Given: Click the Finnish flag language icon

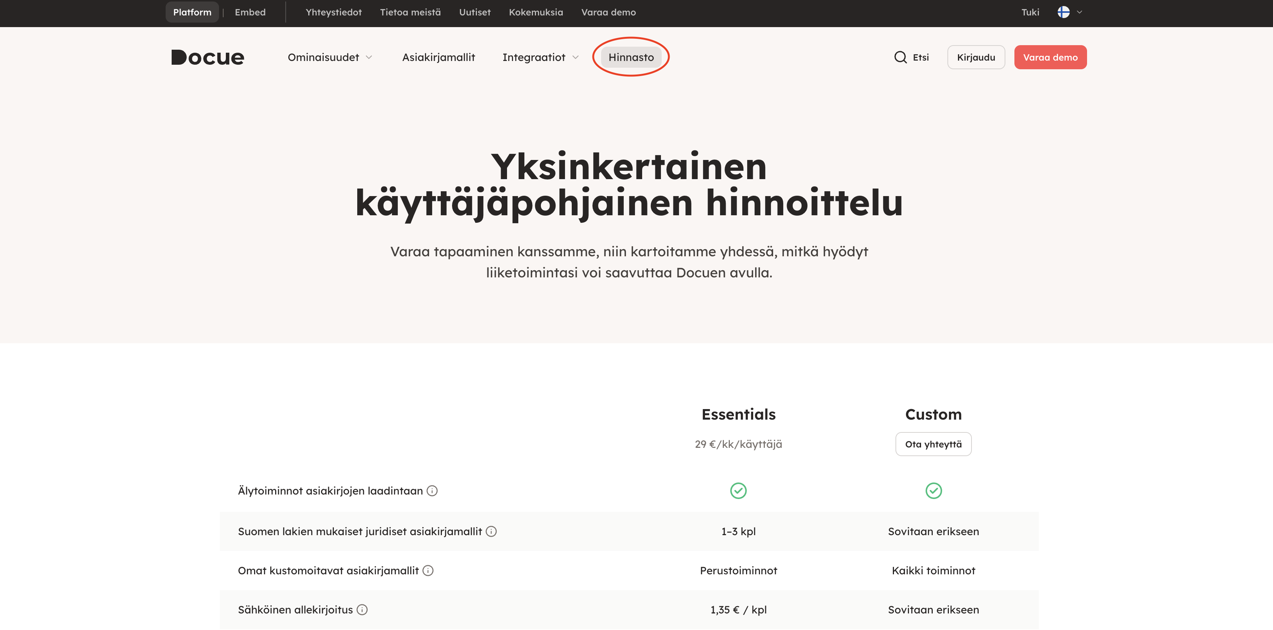Looking at the screenshot, I should click(x=1063, y=12).
